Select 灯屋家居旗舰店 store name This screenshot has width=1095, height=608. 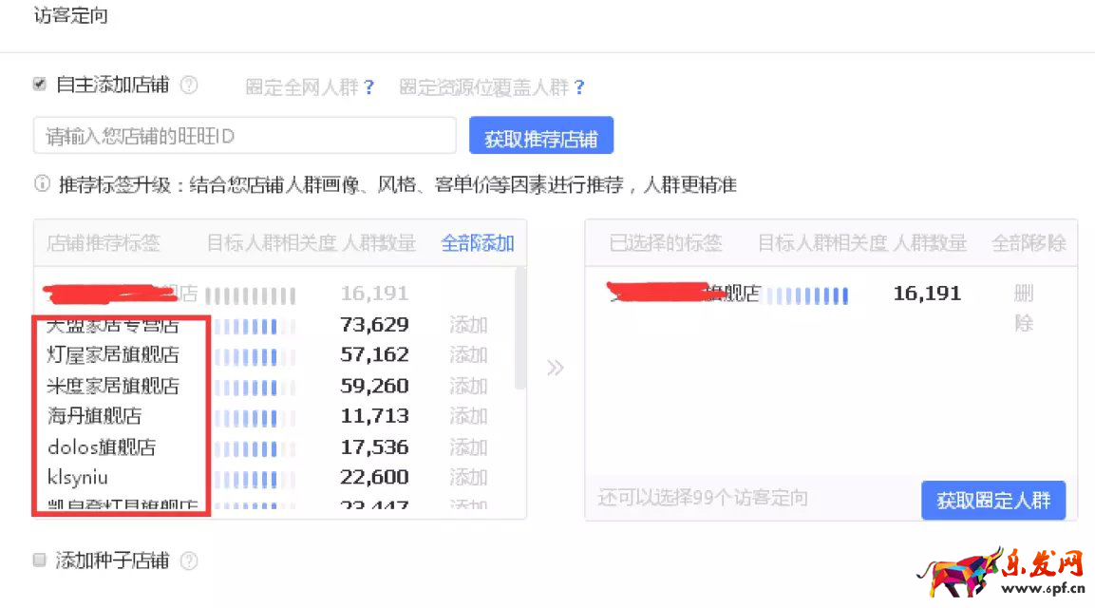tap(113, 355)
